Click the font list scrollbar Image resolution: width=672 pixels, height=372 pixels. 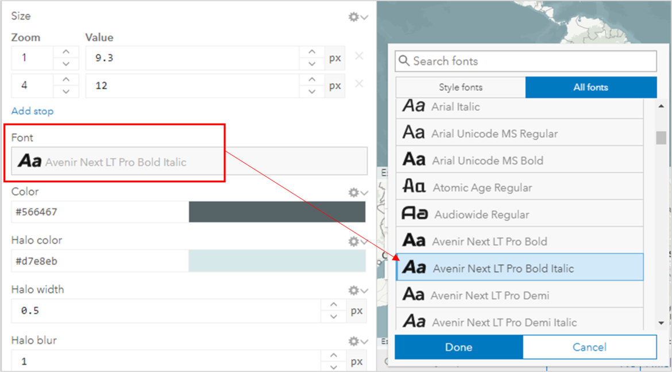pos(661,138)
